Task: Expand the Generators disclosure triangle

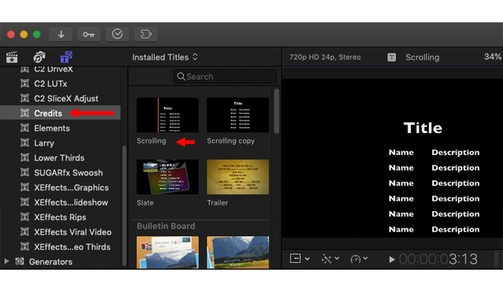Action: [x=7, y=262]
